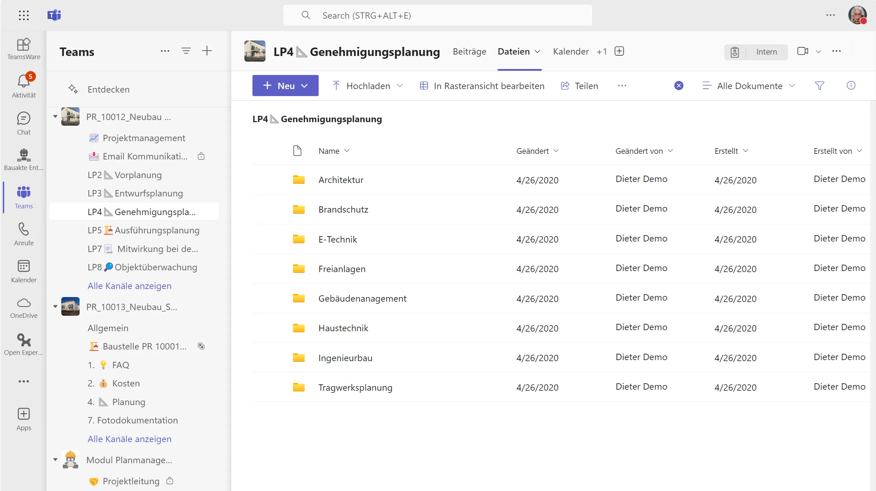The width and height of the screenshot is (876, 491).
Task: Open Neu dropdown button
Action: [x=286, y=86]
